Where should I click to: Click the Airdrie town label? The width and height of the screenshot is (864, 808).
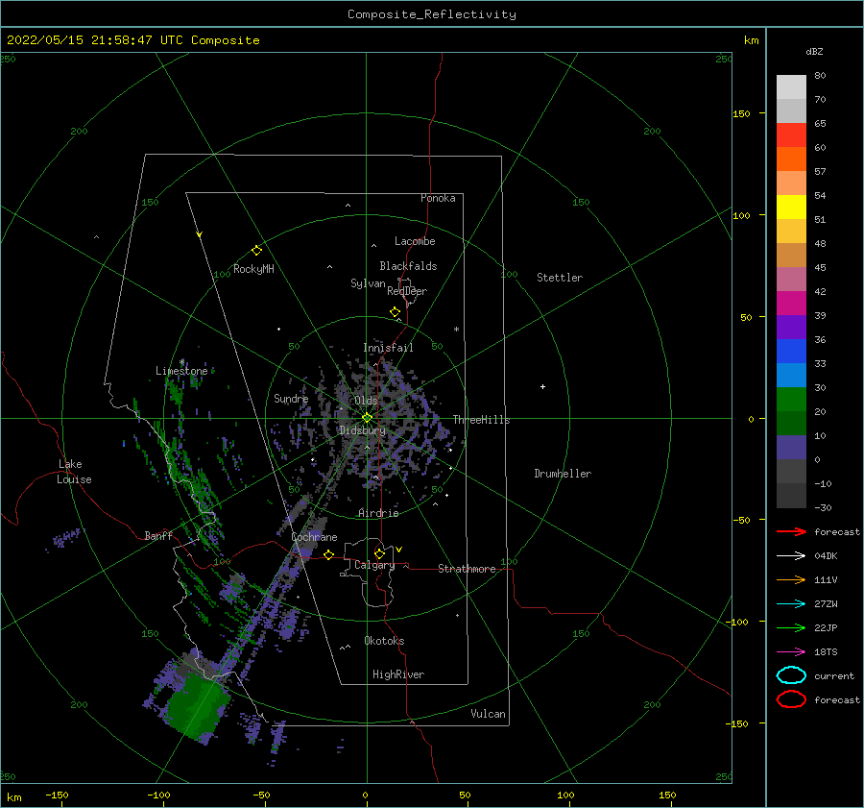click(x=378, y=513)
